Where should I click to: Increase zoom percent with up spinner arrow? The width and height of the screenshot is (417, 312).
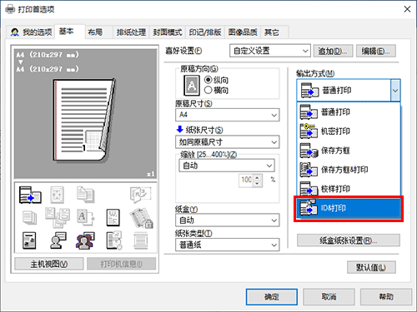tap(258, 178)
